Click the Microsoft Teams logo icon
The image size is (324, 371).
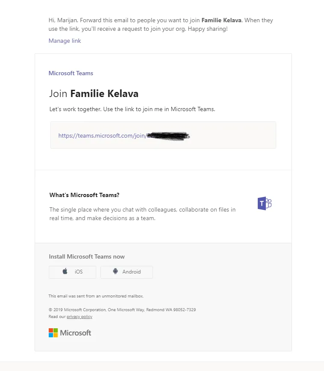264,203
